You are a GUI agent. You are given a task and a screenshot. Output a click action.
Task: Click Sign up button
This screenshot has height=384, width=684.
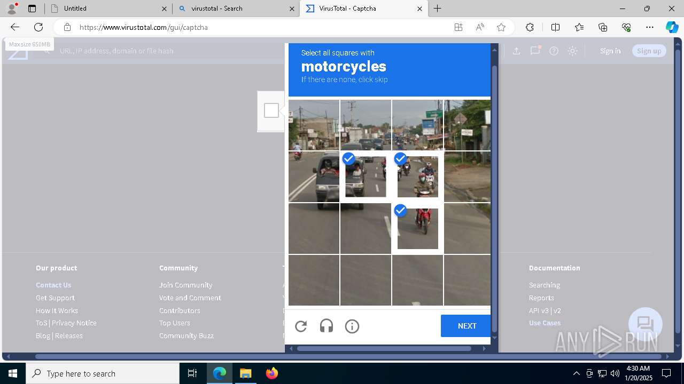(x=649, y=51)
